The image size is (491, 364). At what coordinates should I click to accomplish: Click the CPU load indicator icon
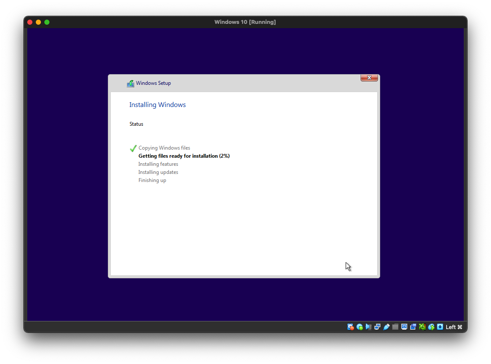click(x=422, y=327)
